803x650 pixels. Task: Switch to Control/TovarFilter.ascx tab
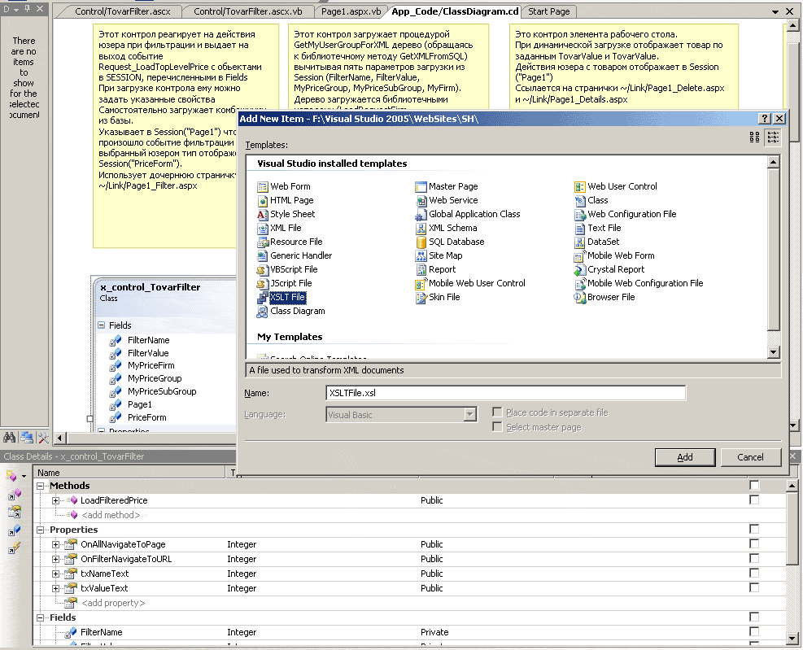pos(122,11)
